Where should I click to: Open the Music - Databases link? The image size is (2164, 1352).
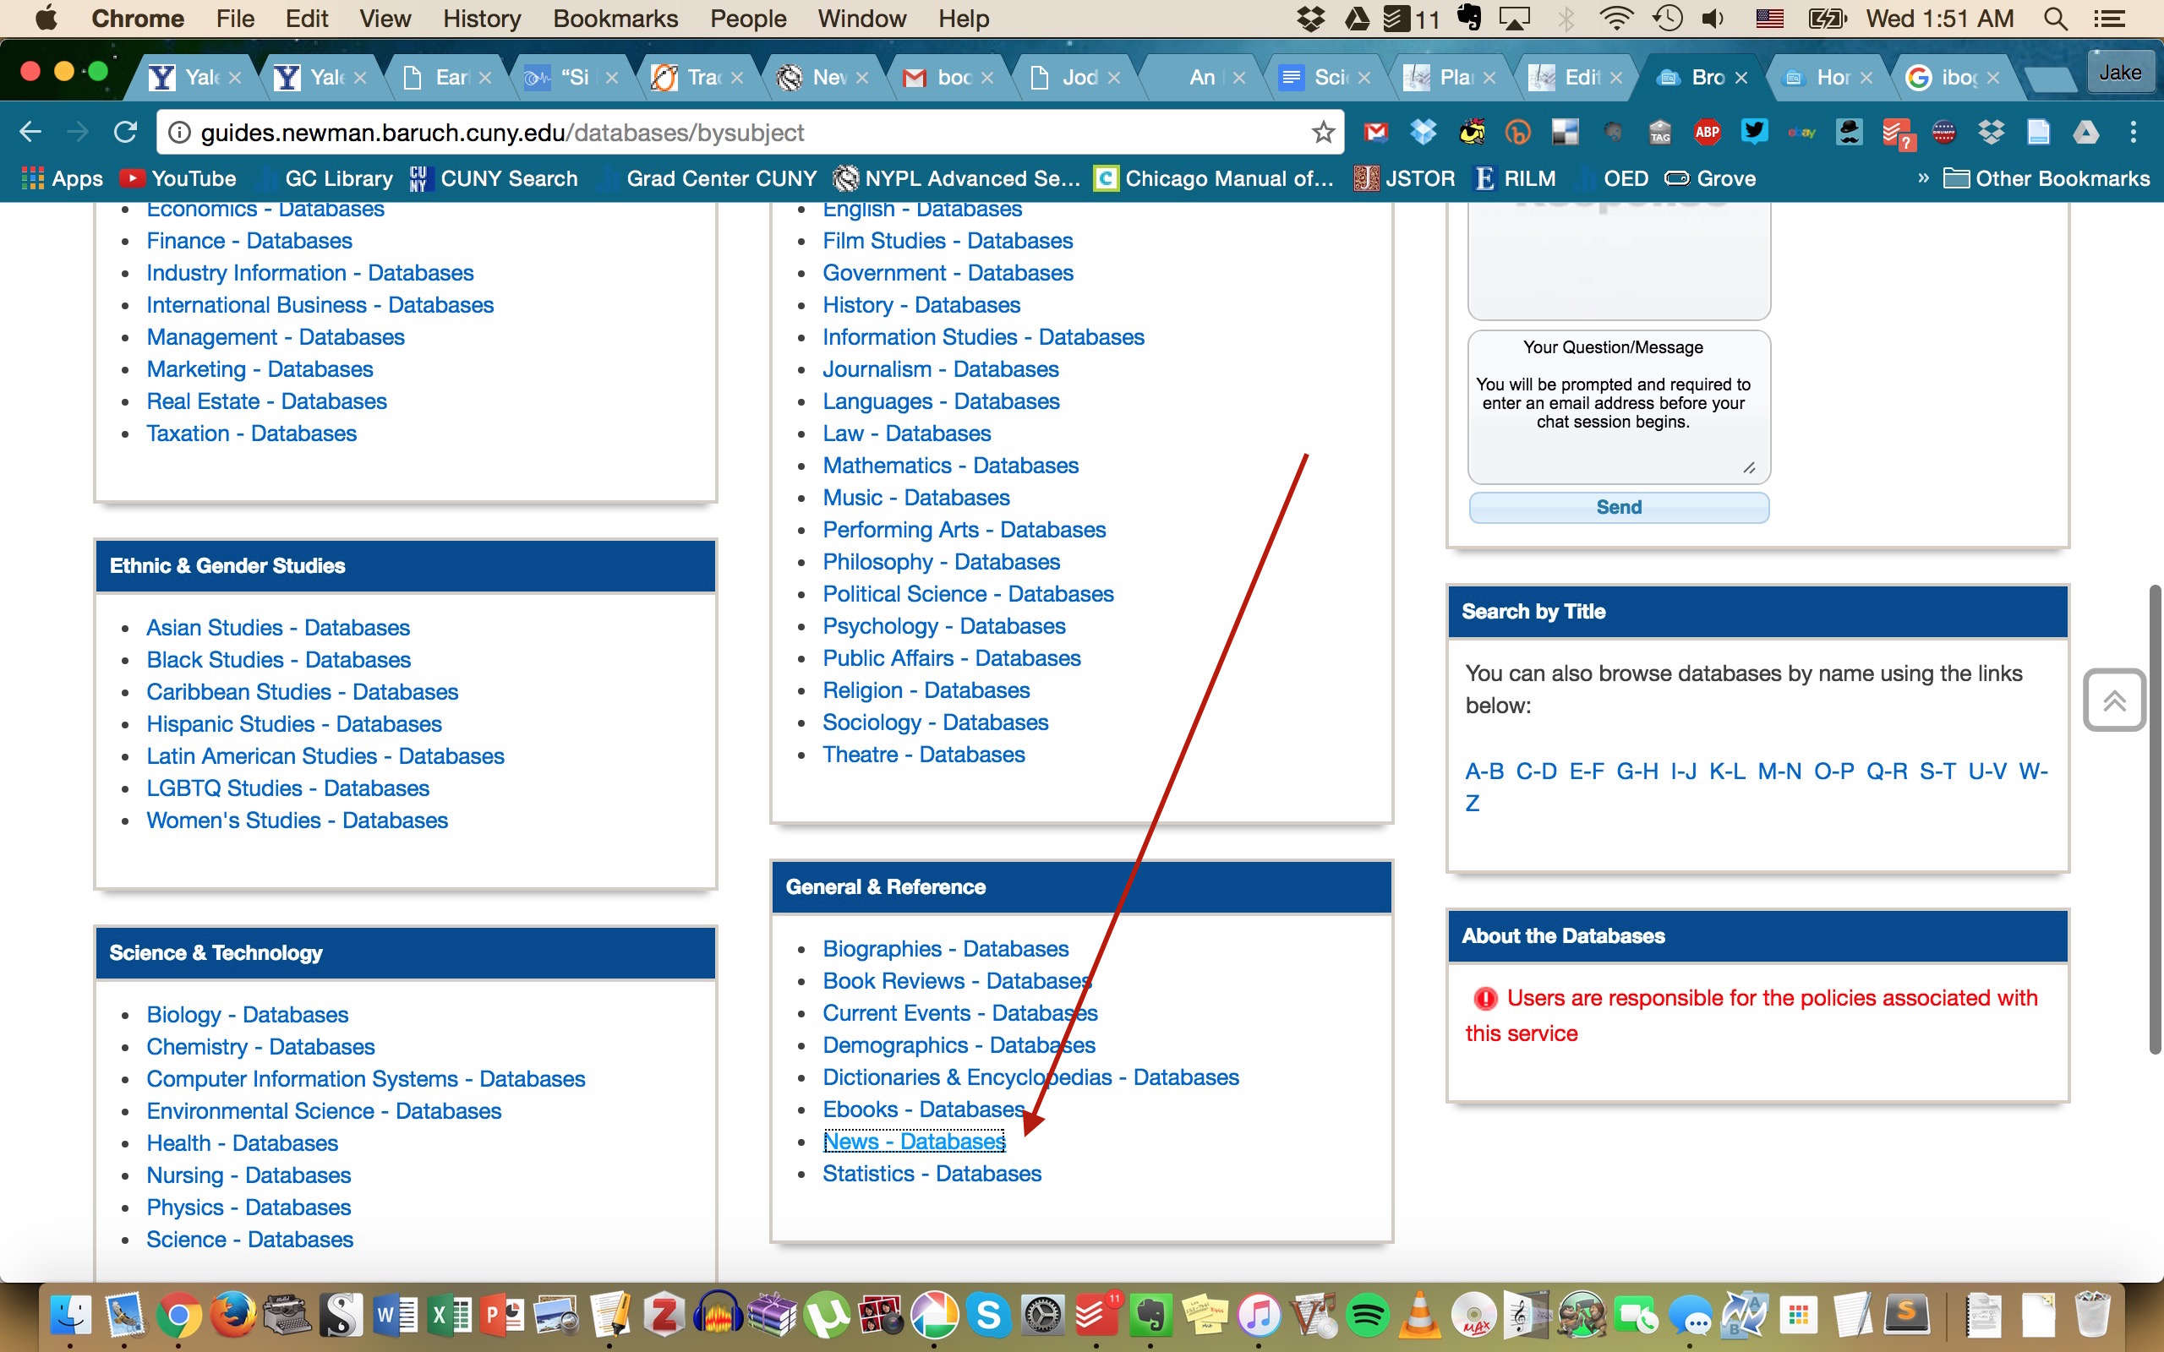click(915, 497)
